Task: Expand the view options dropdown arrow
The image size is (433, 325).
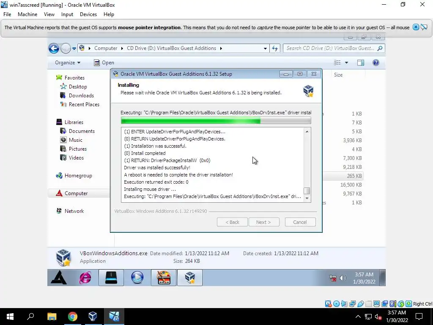Action: [346, 63]
